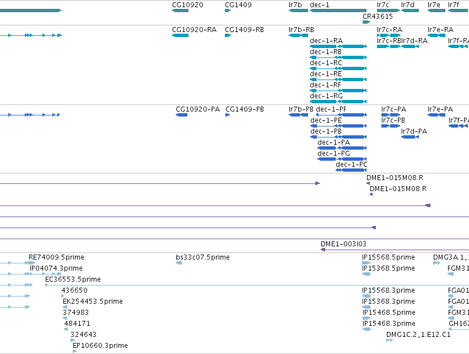This screenshot has width=469, height=354.
Task: Click the CG10920 gene bar glyph
Action: [180, 10]
